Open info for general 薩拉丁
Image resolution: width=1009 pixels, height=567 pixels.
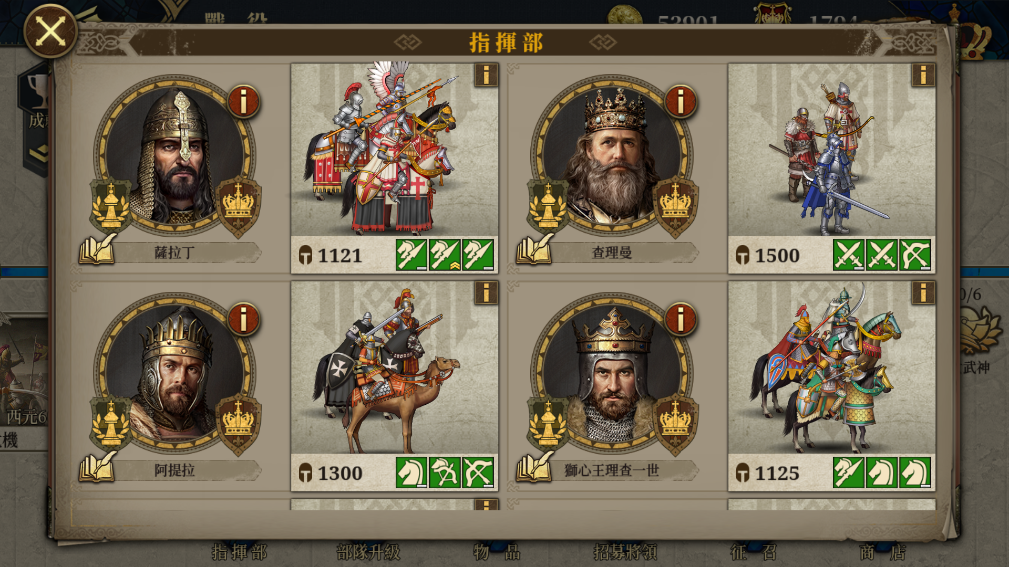click(x=243, y=101)
